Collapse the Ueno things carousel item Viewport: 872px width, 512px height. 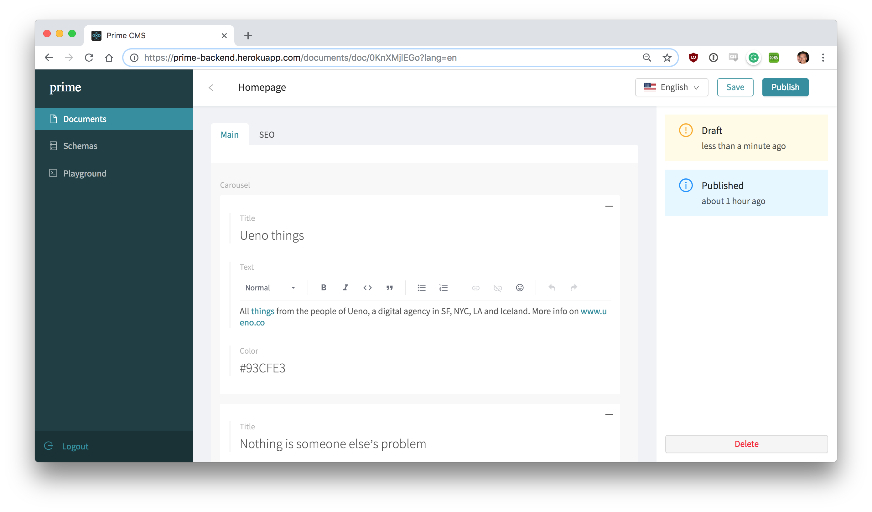coord(609,206)
